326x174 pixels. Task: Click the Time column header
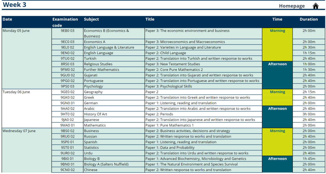point(277,19)
